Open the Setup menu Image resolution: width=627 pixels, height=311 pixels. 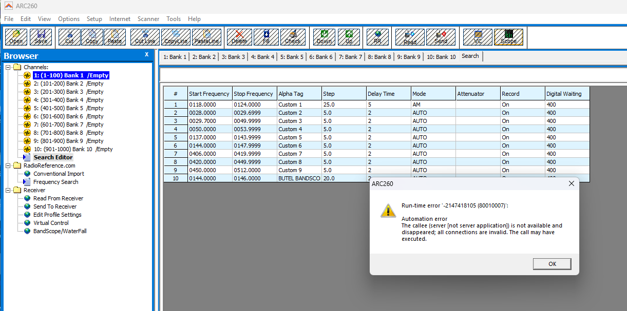coord(94,19)
